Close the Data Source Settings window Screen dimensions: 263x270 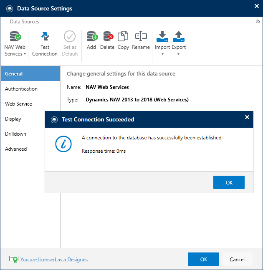click(257, 6)
